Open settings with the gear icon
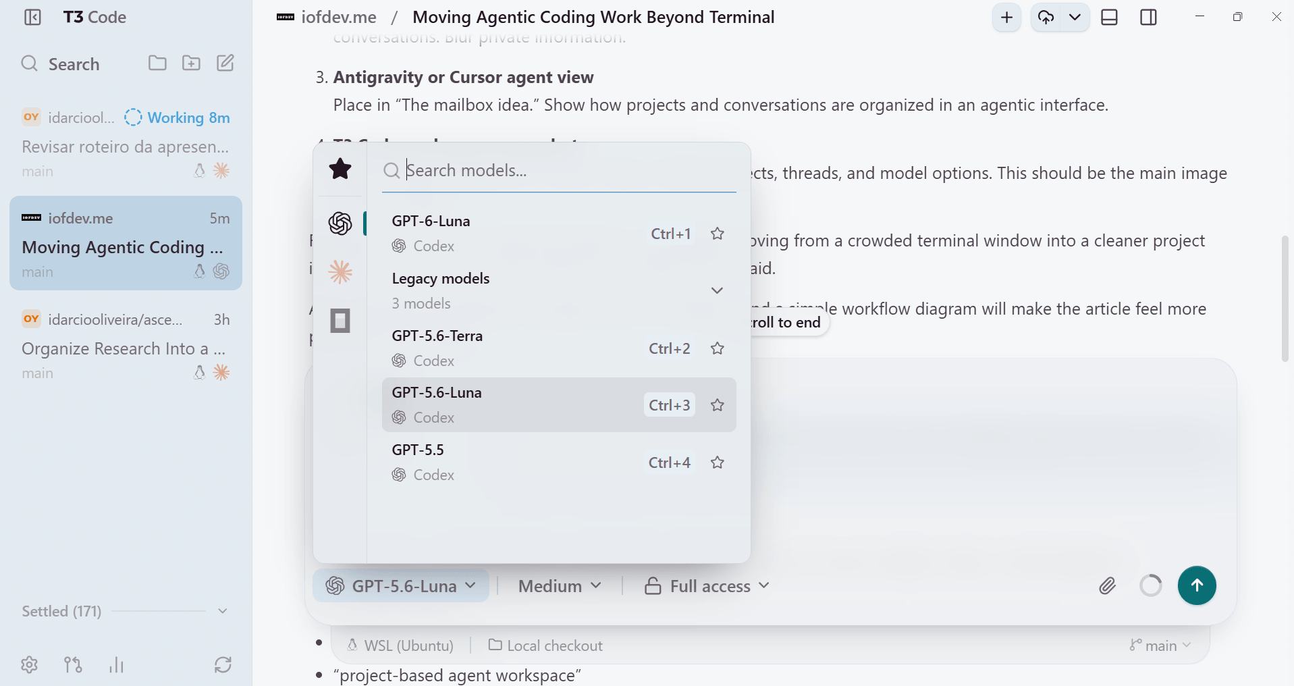Screen dimensions: 1294x686 [29, 665]
